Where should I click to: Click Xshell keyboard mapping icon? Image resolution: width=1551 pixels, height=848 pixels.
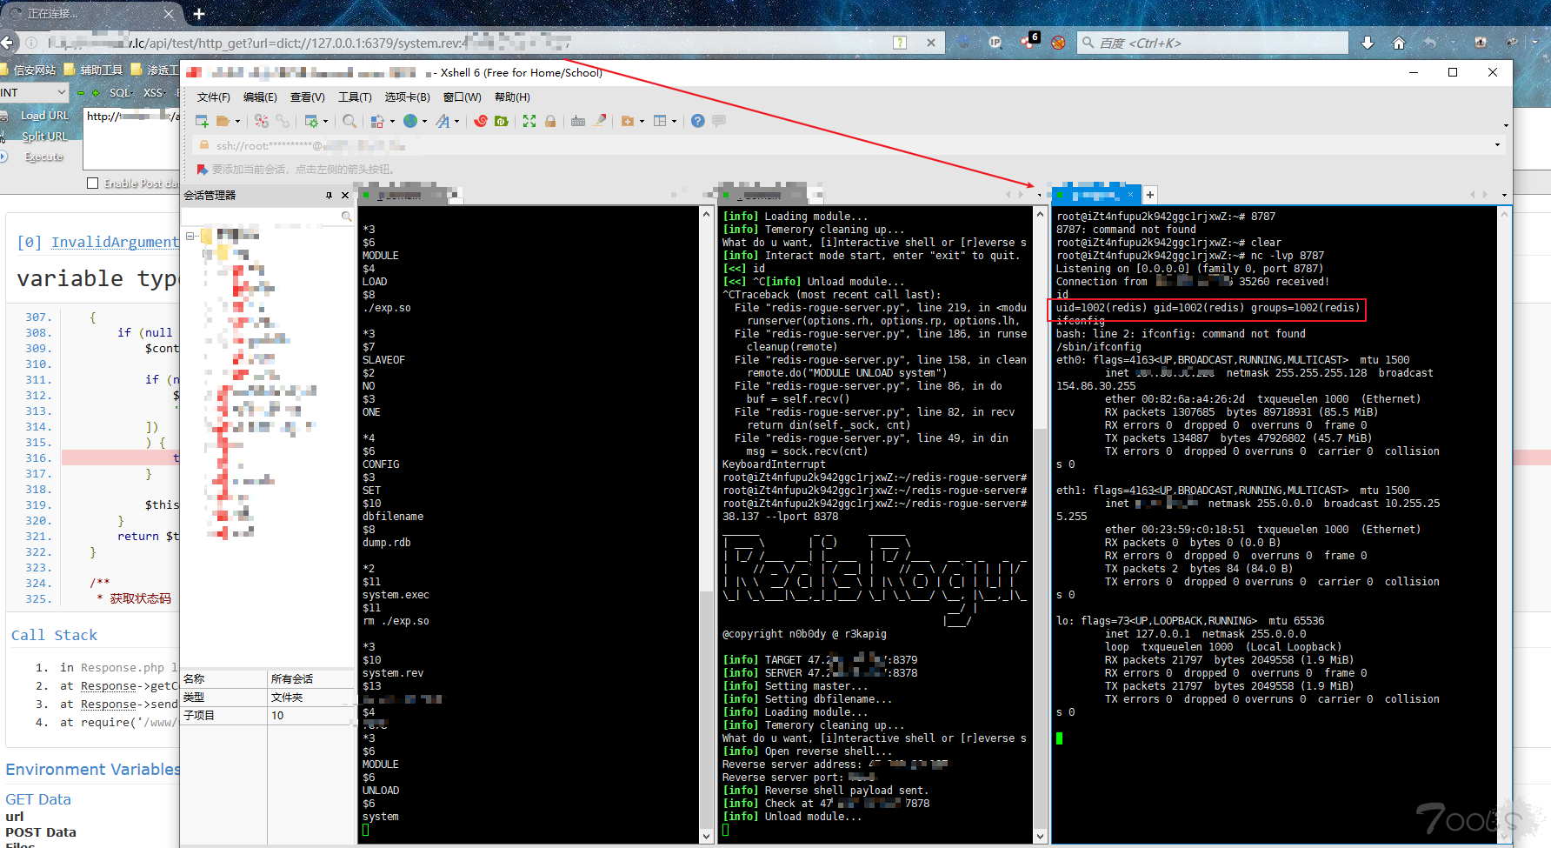click(x=578, y=121)
